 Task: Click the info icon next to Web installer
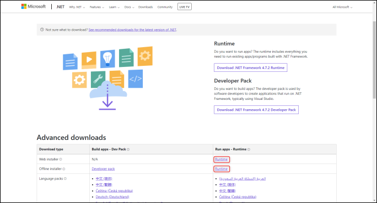[x=61, y=159]
